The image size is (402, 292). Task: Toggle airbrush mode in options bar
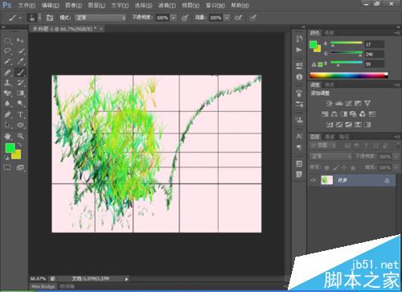click(x=238, y=18)
